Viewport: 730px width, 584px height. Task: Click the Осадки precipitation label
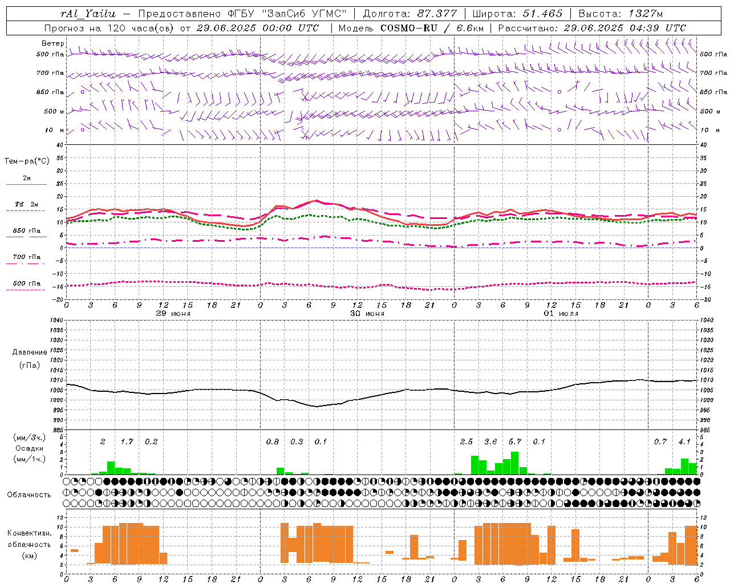coord(29,448)
